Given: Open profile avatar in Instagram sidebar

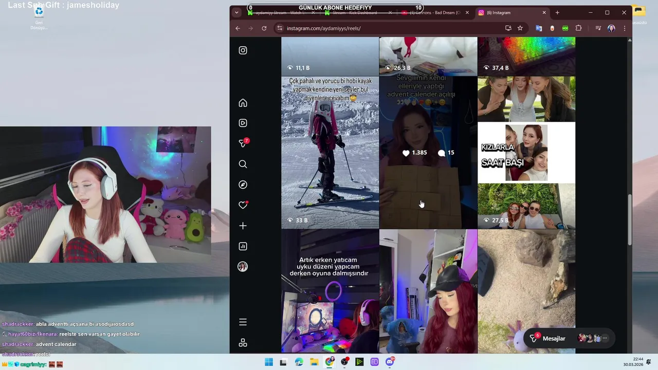Looking at the screenshot, I should tap(243, 267).
